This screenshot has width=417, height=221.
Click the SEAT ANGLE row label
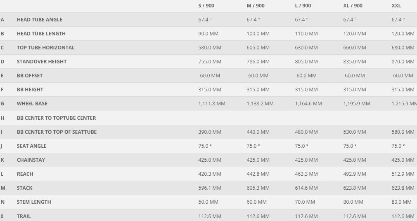pos(32,146)
